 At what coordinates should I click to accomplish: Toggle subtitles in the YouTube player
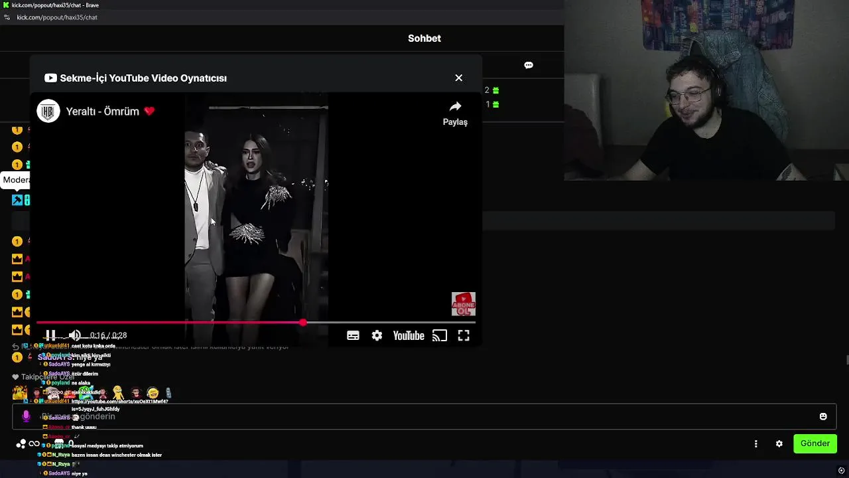click(353, 336)
